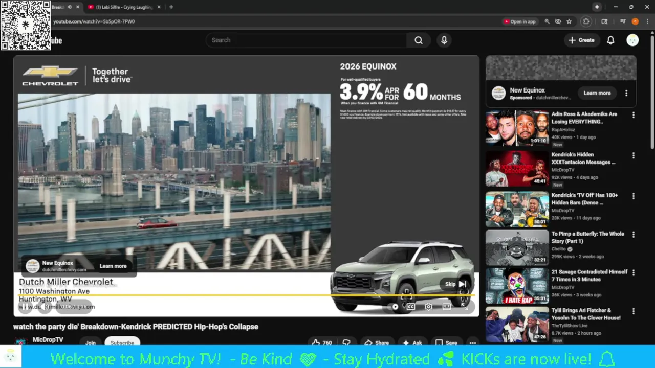Image resolution: width=655 pixels, height=368 pixels.
Task: Click the Gemini sparkle icon in title bar
Action: [597, 7]
